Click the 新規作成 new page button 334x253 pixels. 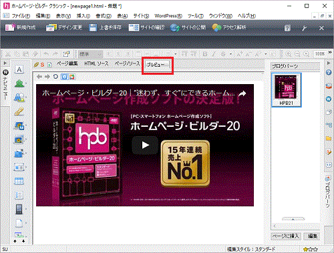point(21,27)
